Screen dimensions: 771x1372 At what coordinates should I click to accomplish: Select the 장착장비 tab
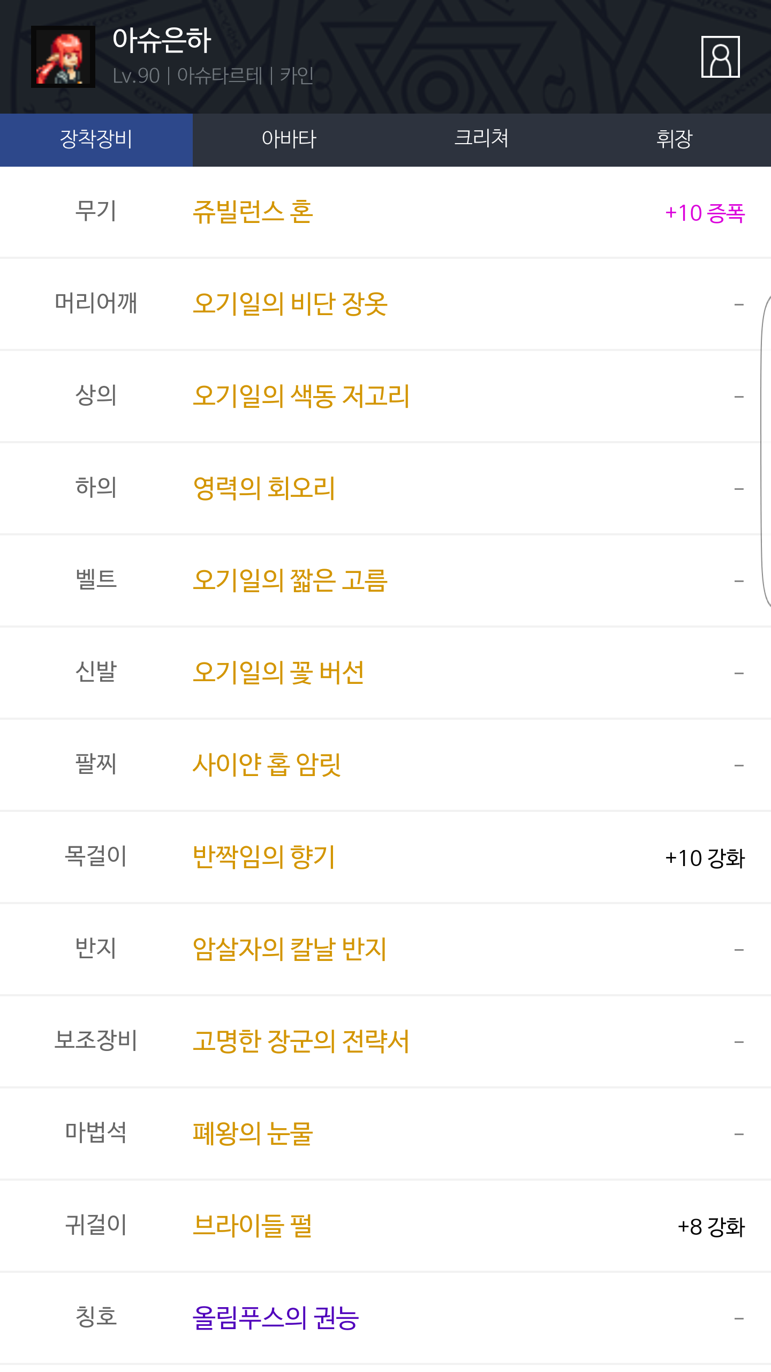[96, 139]
